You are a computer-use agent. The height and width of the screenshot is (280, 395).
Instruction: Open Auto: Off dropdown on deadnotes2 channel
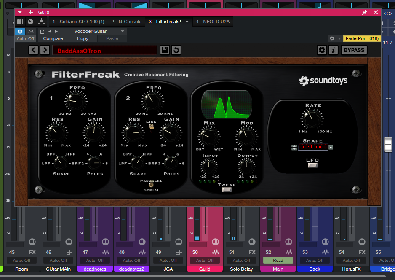point(131,260)
